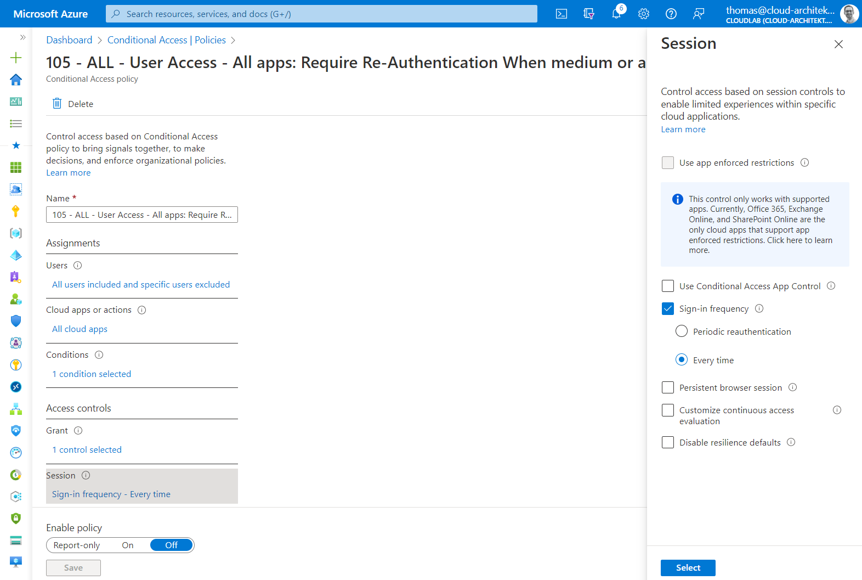This screenshot has height=580, width=862.
Task: Expand the left portal sidebar menu
Action: pyautogui.click(x=22, y=37)
